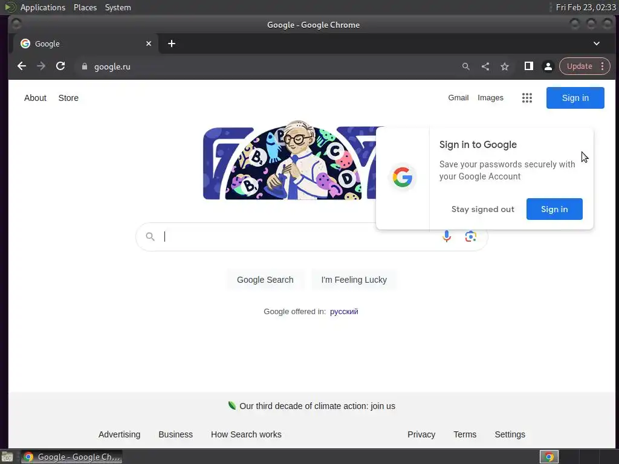Image resolution: width=619 pixels, height=464 pixels.
Task: Click the top panel distro logo icon
Action: [10, 7]
